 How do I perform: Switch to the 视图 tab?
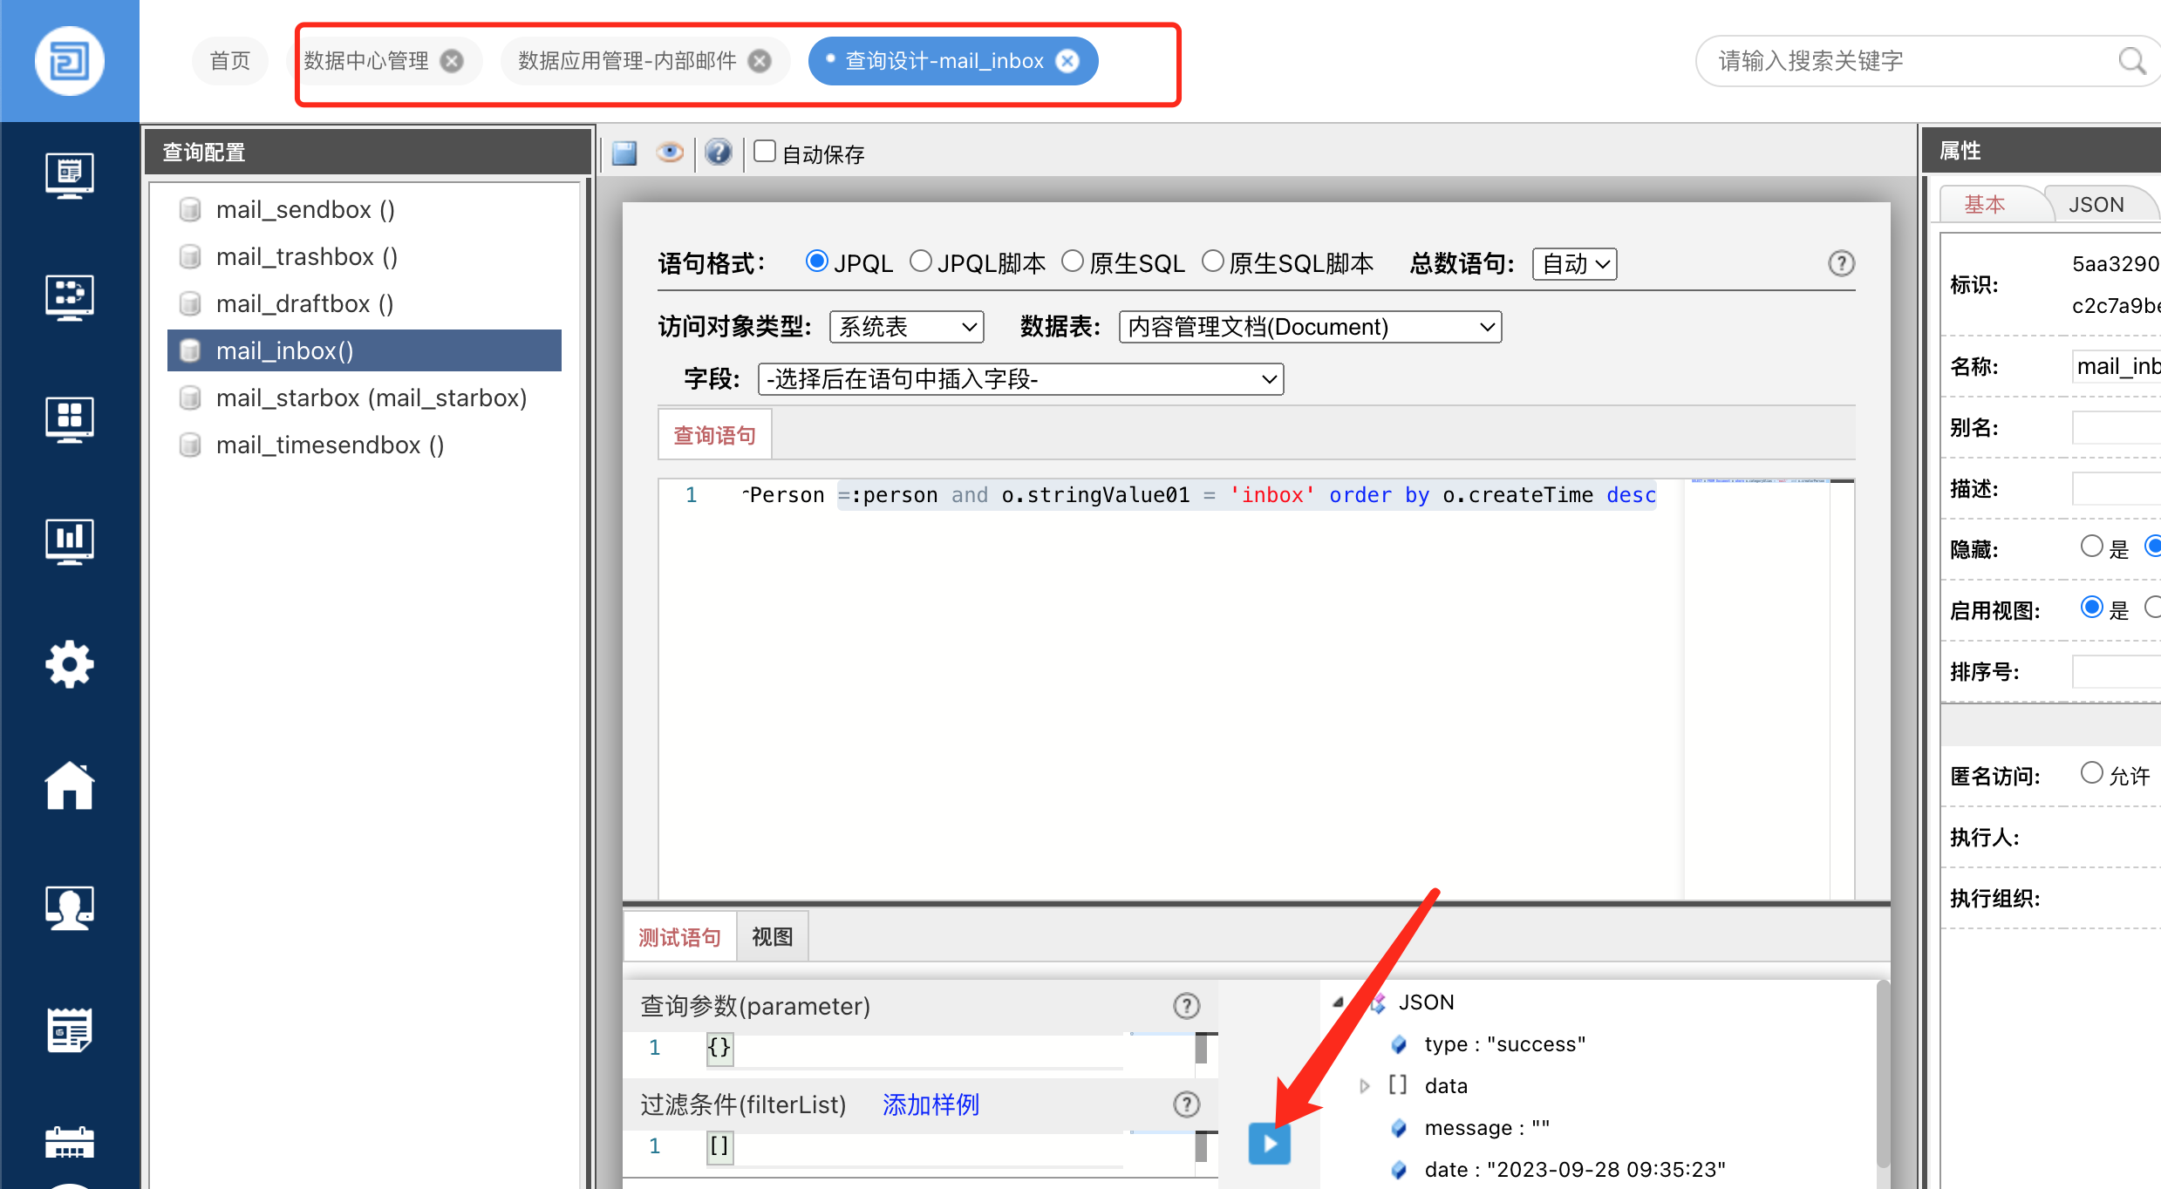coord(772,937)
